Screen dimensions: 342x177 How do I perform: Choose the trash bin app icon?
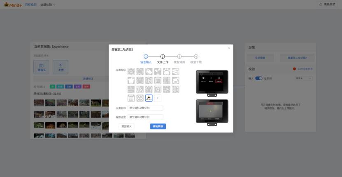pos(158,80)
